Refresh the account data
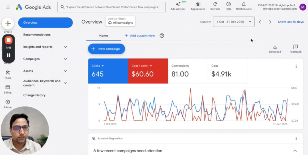This screenshot has height=155, width=308. point(215,6)
